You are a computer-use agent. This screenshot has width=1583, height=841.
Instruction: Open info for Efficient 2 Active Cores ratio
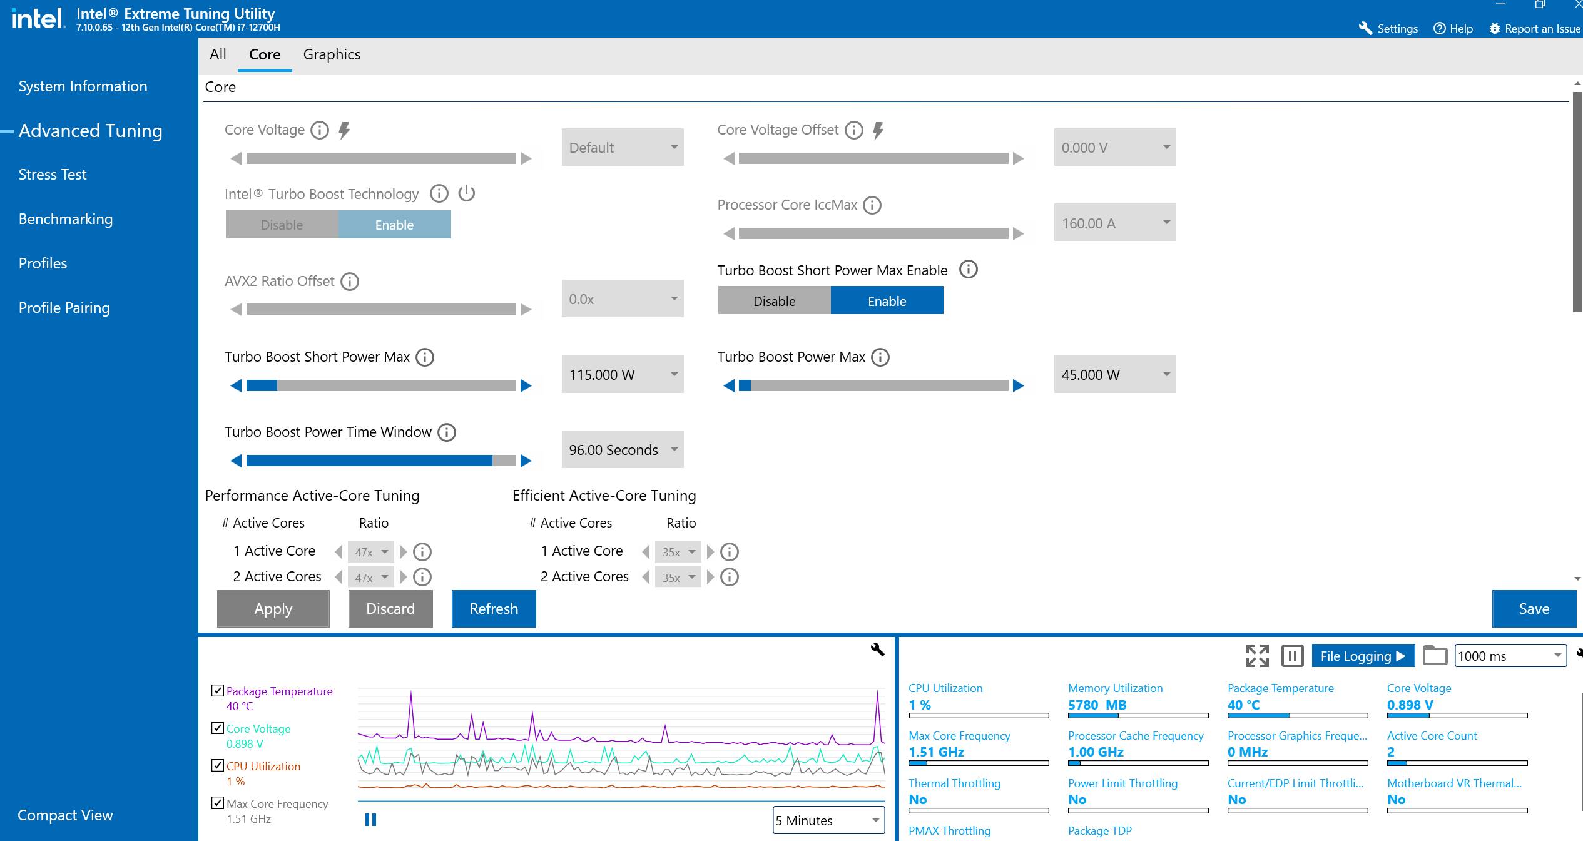(x=730, y=577)
